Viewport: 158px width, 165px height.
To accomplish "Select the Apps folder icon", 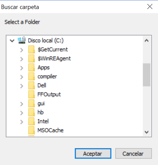I will pyautogui.click(x=32, y=68).
